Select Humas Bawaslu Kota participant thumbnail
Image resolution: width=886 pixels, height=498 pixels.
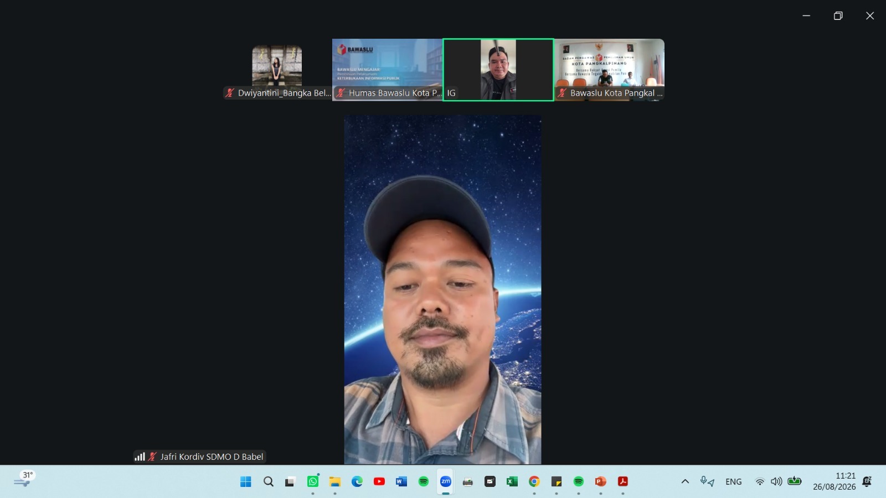[x=388, y=70]
